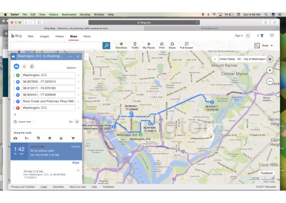Viewport: 286px width, 203px height.
Task: Click Sign in on Bing
Action: [x=239, y=36]
